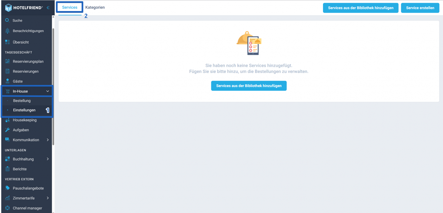Click the sidebar vertical scrollbar
The height and width of the screenshot is (213, 443).
pyautogui.click(x=53, y=86)
